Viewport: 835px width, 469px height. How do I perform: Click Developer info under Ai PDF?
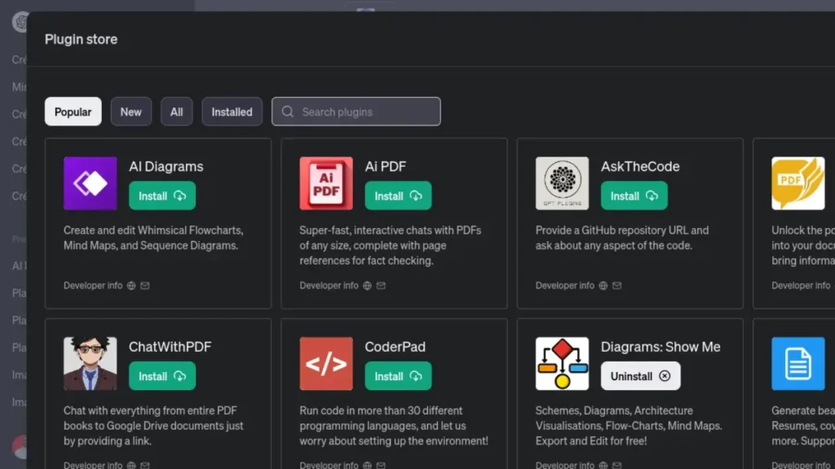(329, 286)
